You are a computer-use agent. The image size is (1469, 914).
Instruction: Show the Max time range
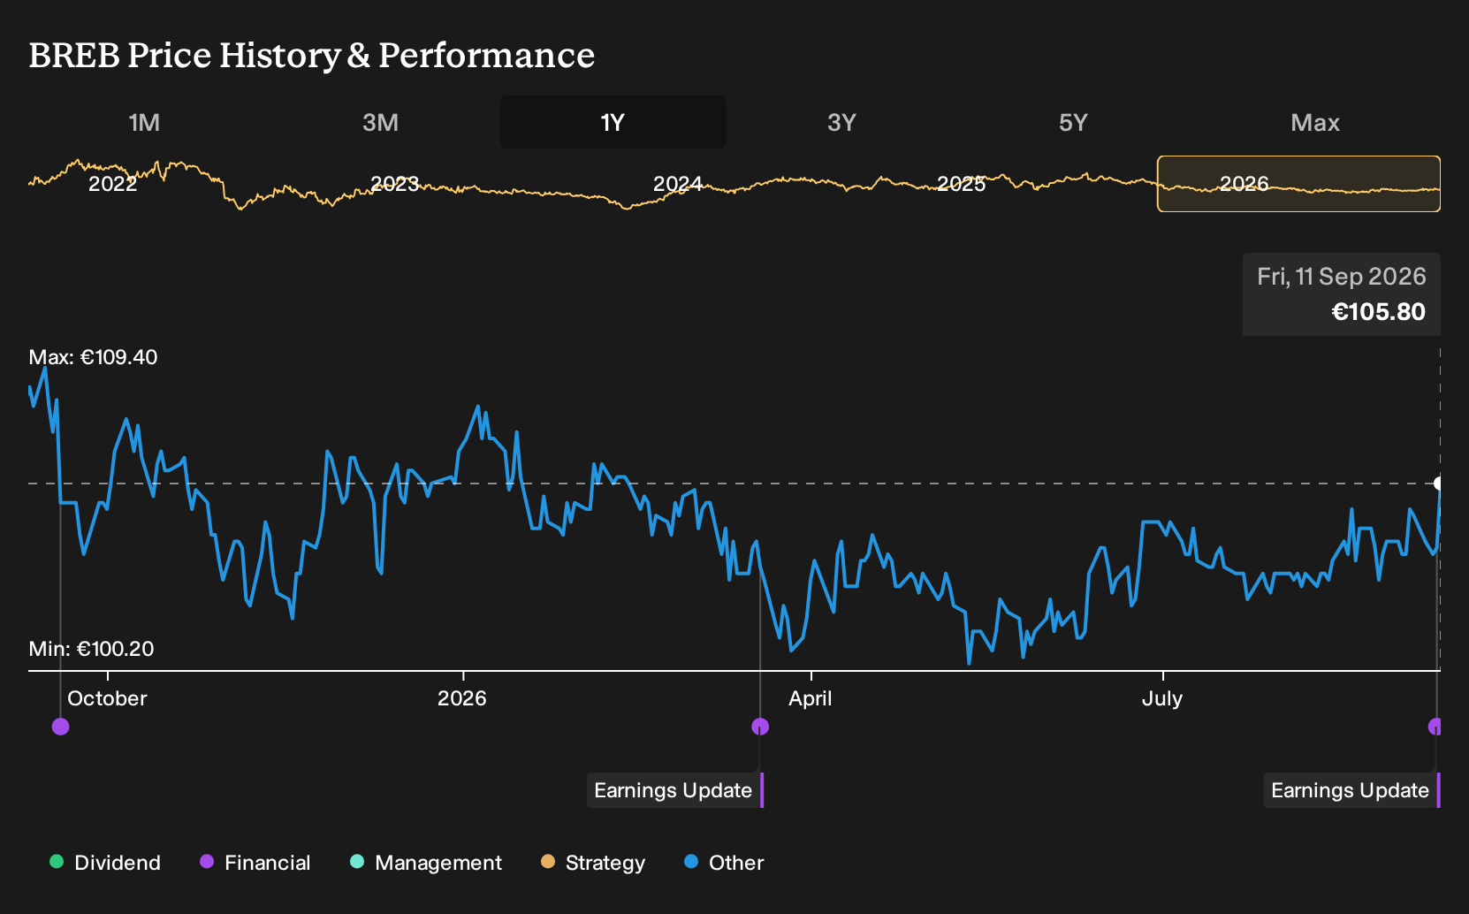coord(1315,122)
